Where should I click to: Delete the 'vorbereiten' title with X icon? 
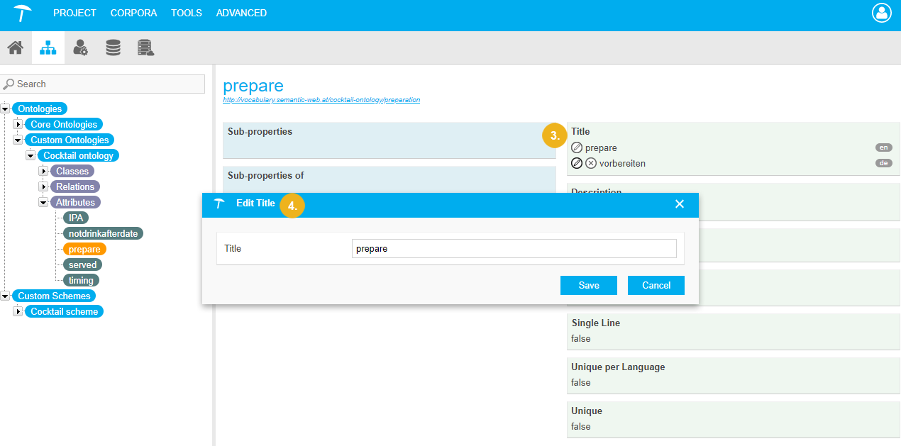pyautogui.click(x=591, y=163)
